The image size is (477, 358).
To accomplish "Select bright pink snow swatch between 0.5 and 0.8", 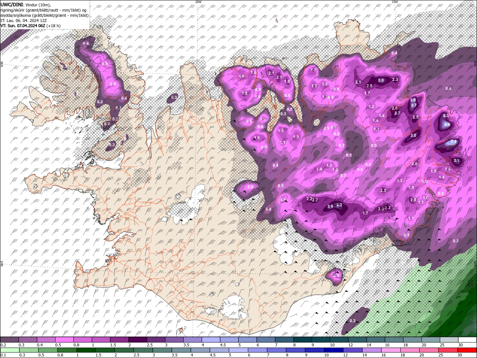I will point(64,340).
